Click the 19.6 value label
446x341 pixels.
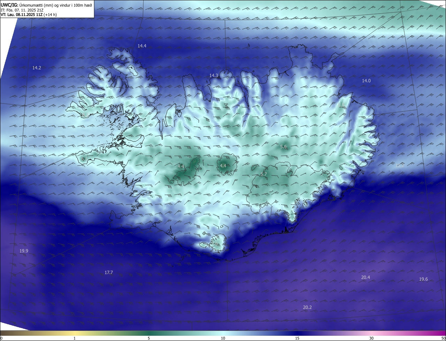click(423, 279)
